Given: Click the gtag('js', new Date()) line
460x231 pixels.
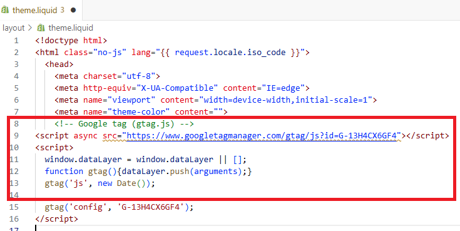Looking at the screenshot, I should (x=100, y=183).
